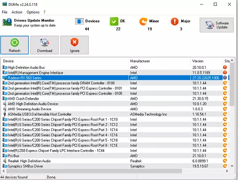Click orange status icon for AMD Crash Defender

coord(225,98)
